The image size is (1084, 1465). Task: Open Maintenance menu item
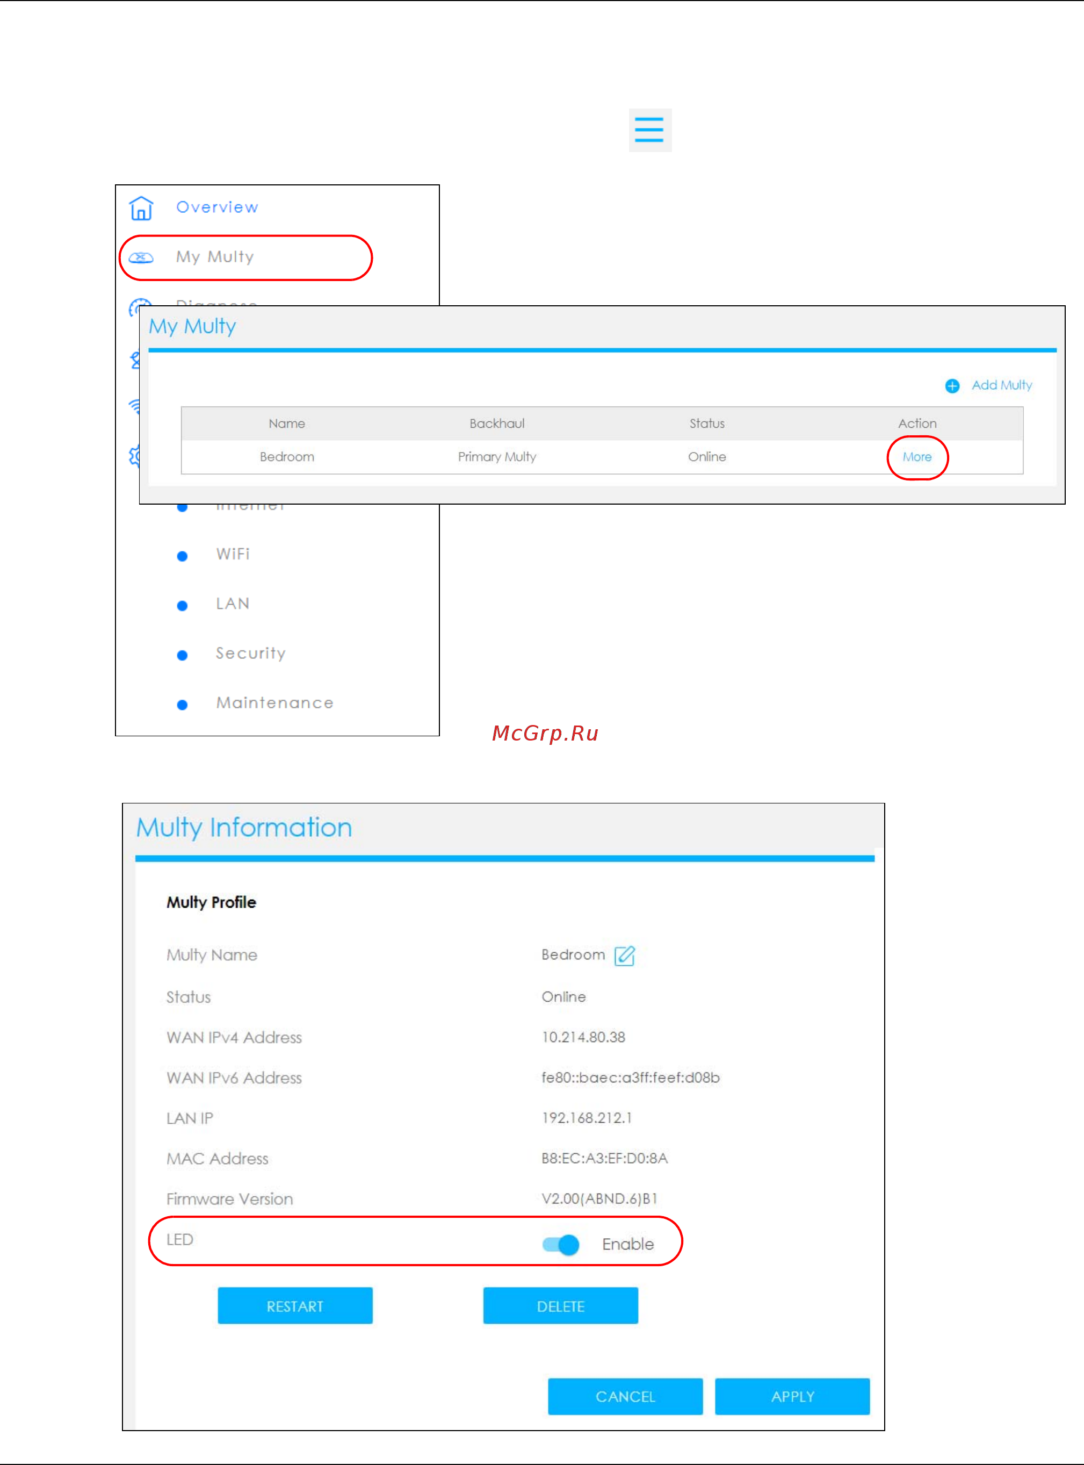pyautogui.click(x=275, y=703)
